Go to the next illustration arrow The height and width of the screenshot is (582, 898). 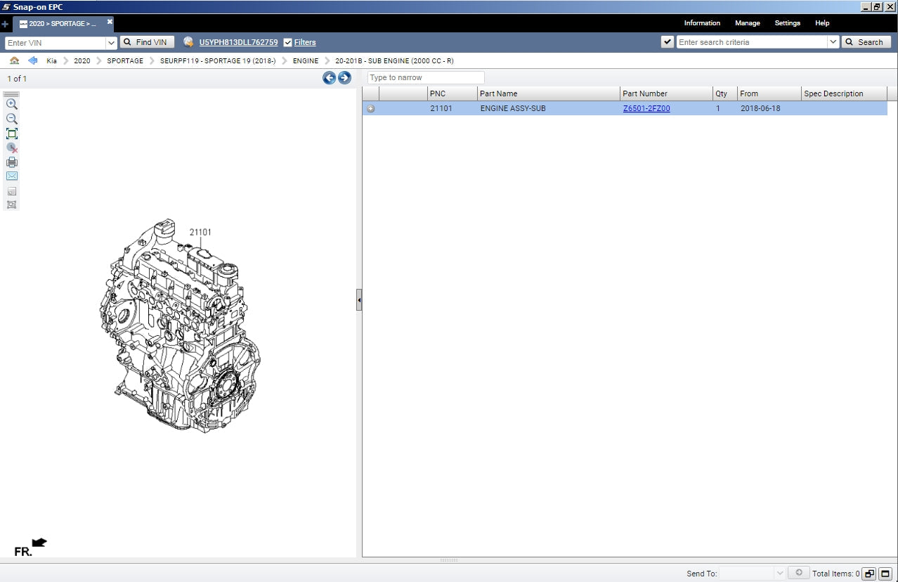pyautogui.click(x=344, y=78)
